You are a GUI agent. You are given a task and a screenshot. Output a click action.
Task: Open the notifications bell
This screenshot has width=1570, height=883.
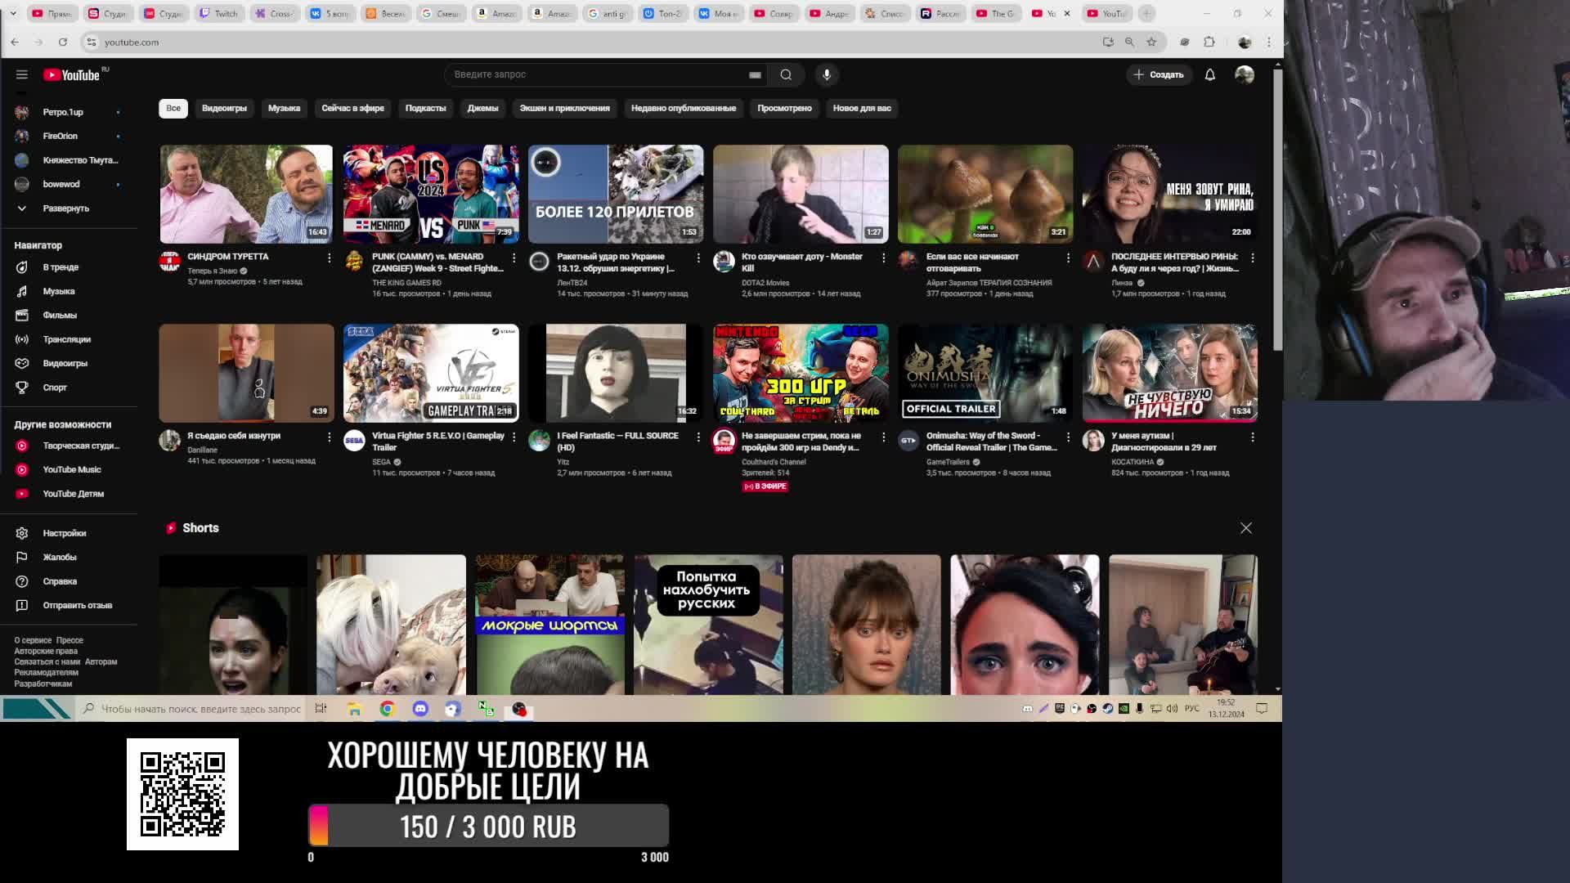pyautogui.click(x=1209, y=74)
